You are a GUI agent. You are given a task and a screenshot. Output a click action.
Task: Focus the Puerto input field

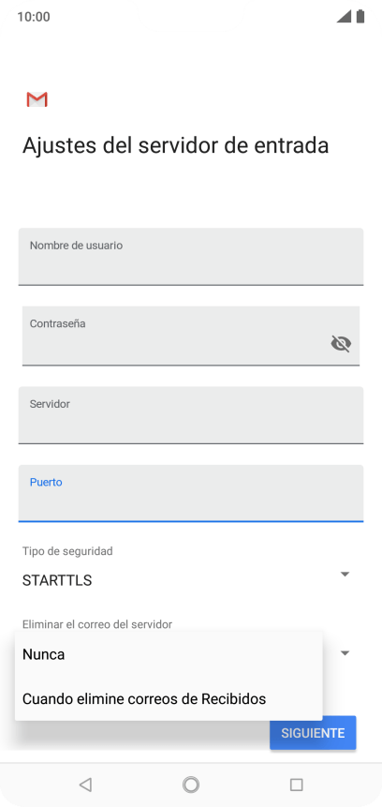191,493
